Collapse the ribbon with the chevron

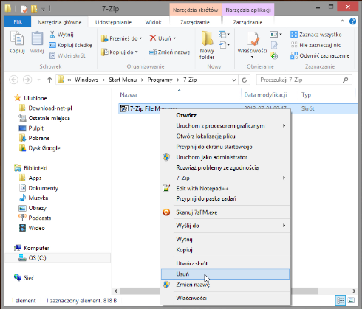coord(342,21)
